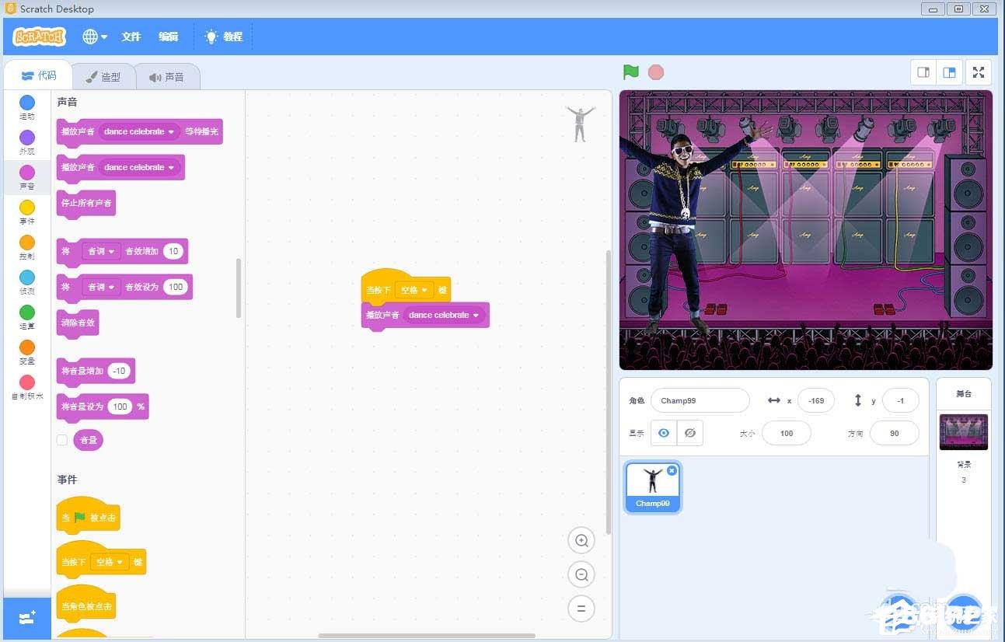
Task: Open the 编辑 menu
Action: (169, 37)
